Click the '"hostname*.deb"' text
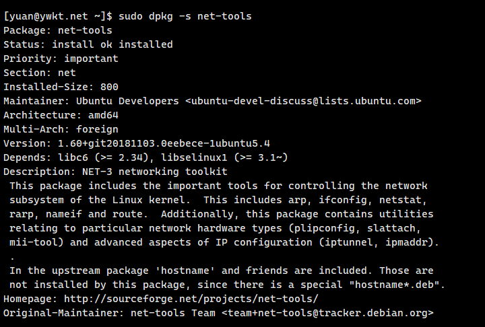This screenshot has width=485, height=327. [x=394, y=285]
